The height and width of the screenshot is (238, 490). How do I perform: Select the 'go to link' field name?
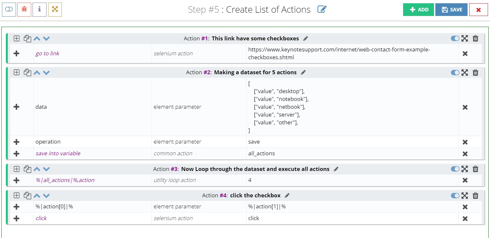[x=48, y=53]
